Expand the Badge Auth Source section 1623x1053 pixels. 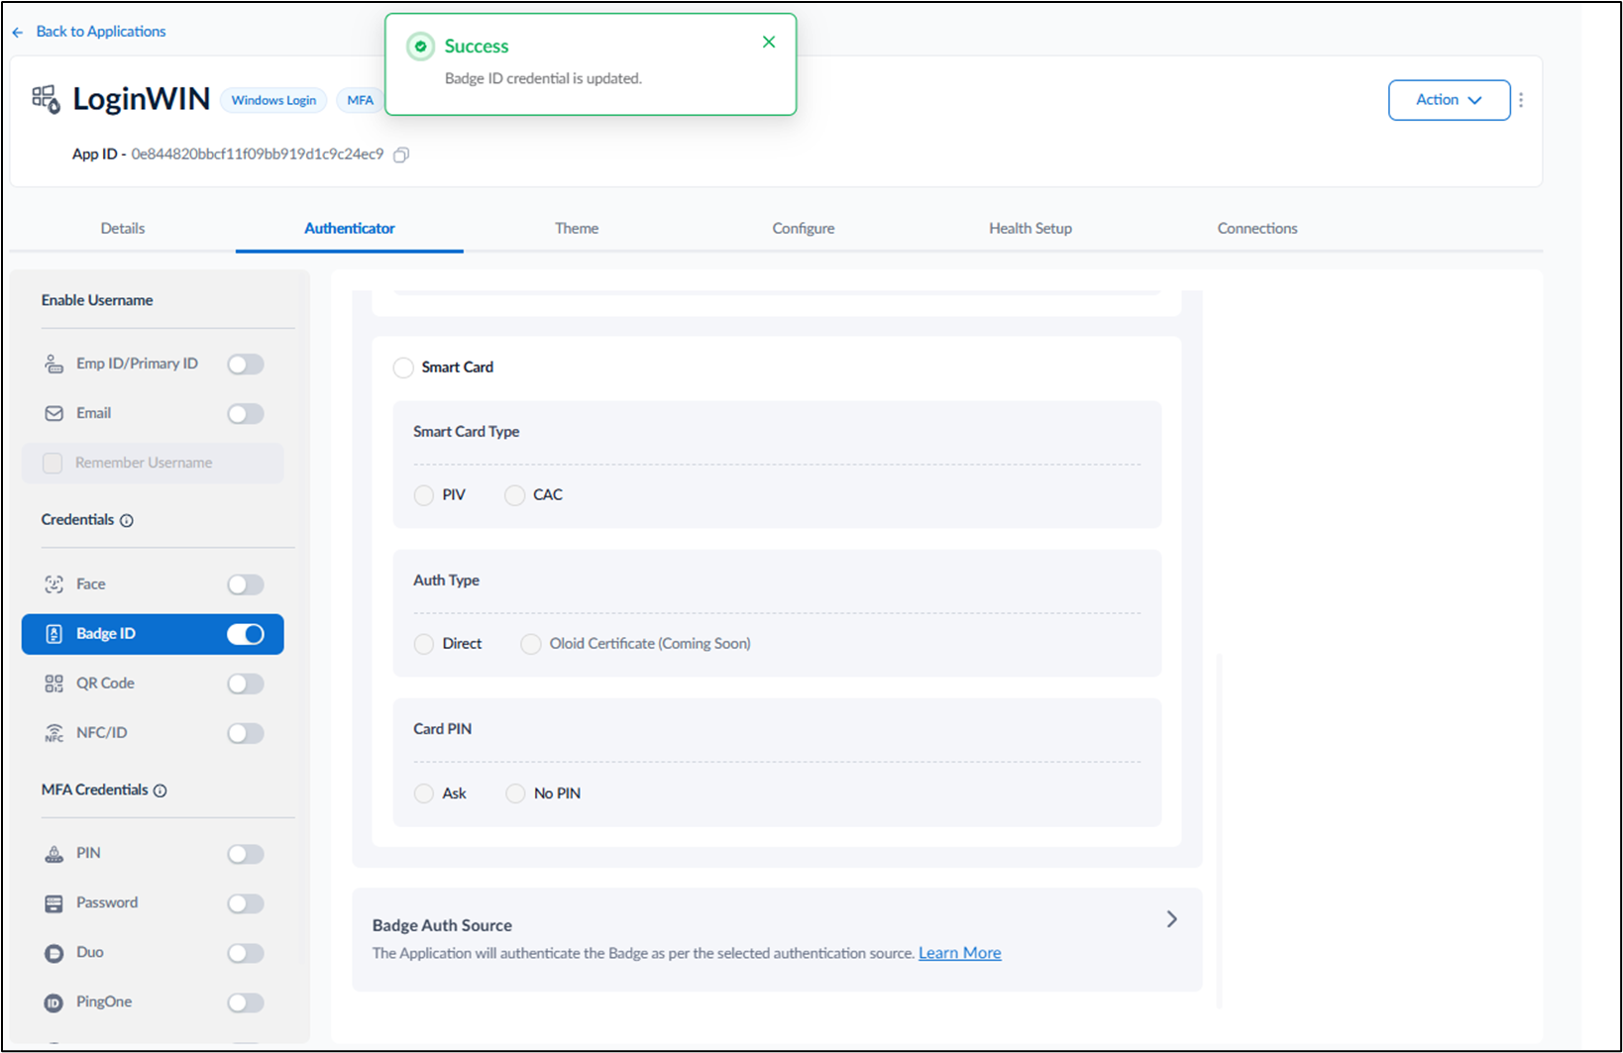coord(1172,919)
